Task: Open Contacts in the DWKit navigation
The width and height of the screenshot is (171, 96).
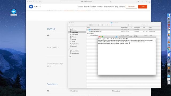Action: (x=122, y=7)
